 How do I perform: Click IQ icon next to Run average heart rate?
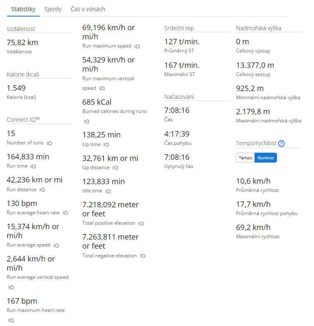[65, 213]
